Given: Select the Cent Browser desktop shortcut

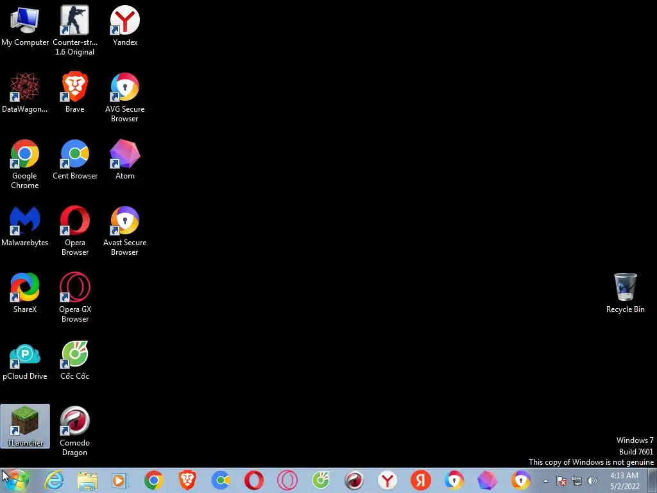Looking at the screenshot, I should [74, 159].
